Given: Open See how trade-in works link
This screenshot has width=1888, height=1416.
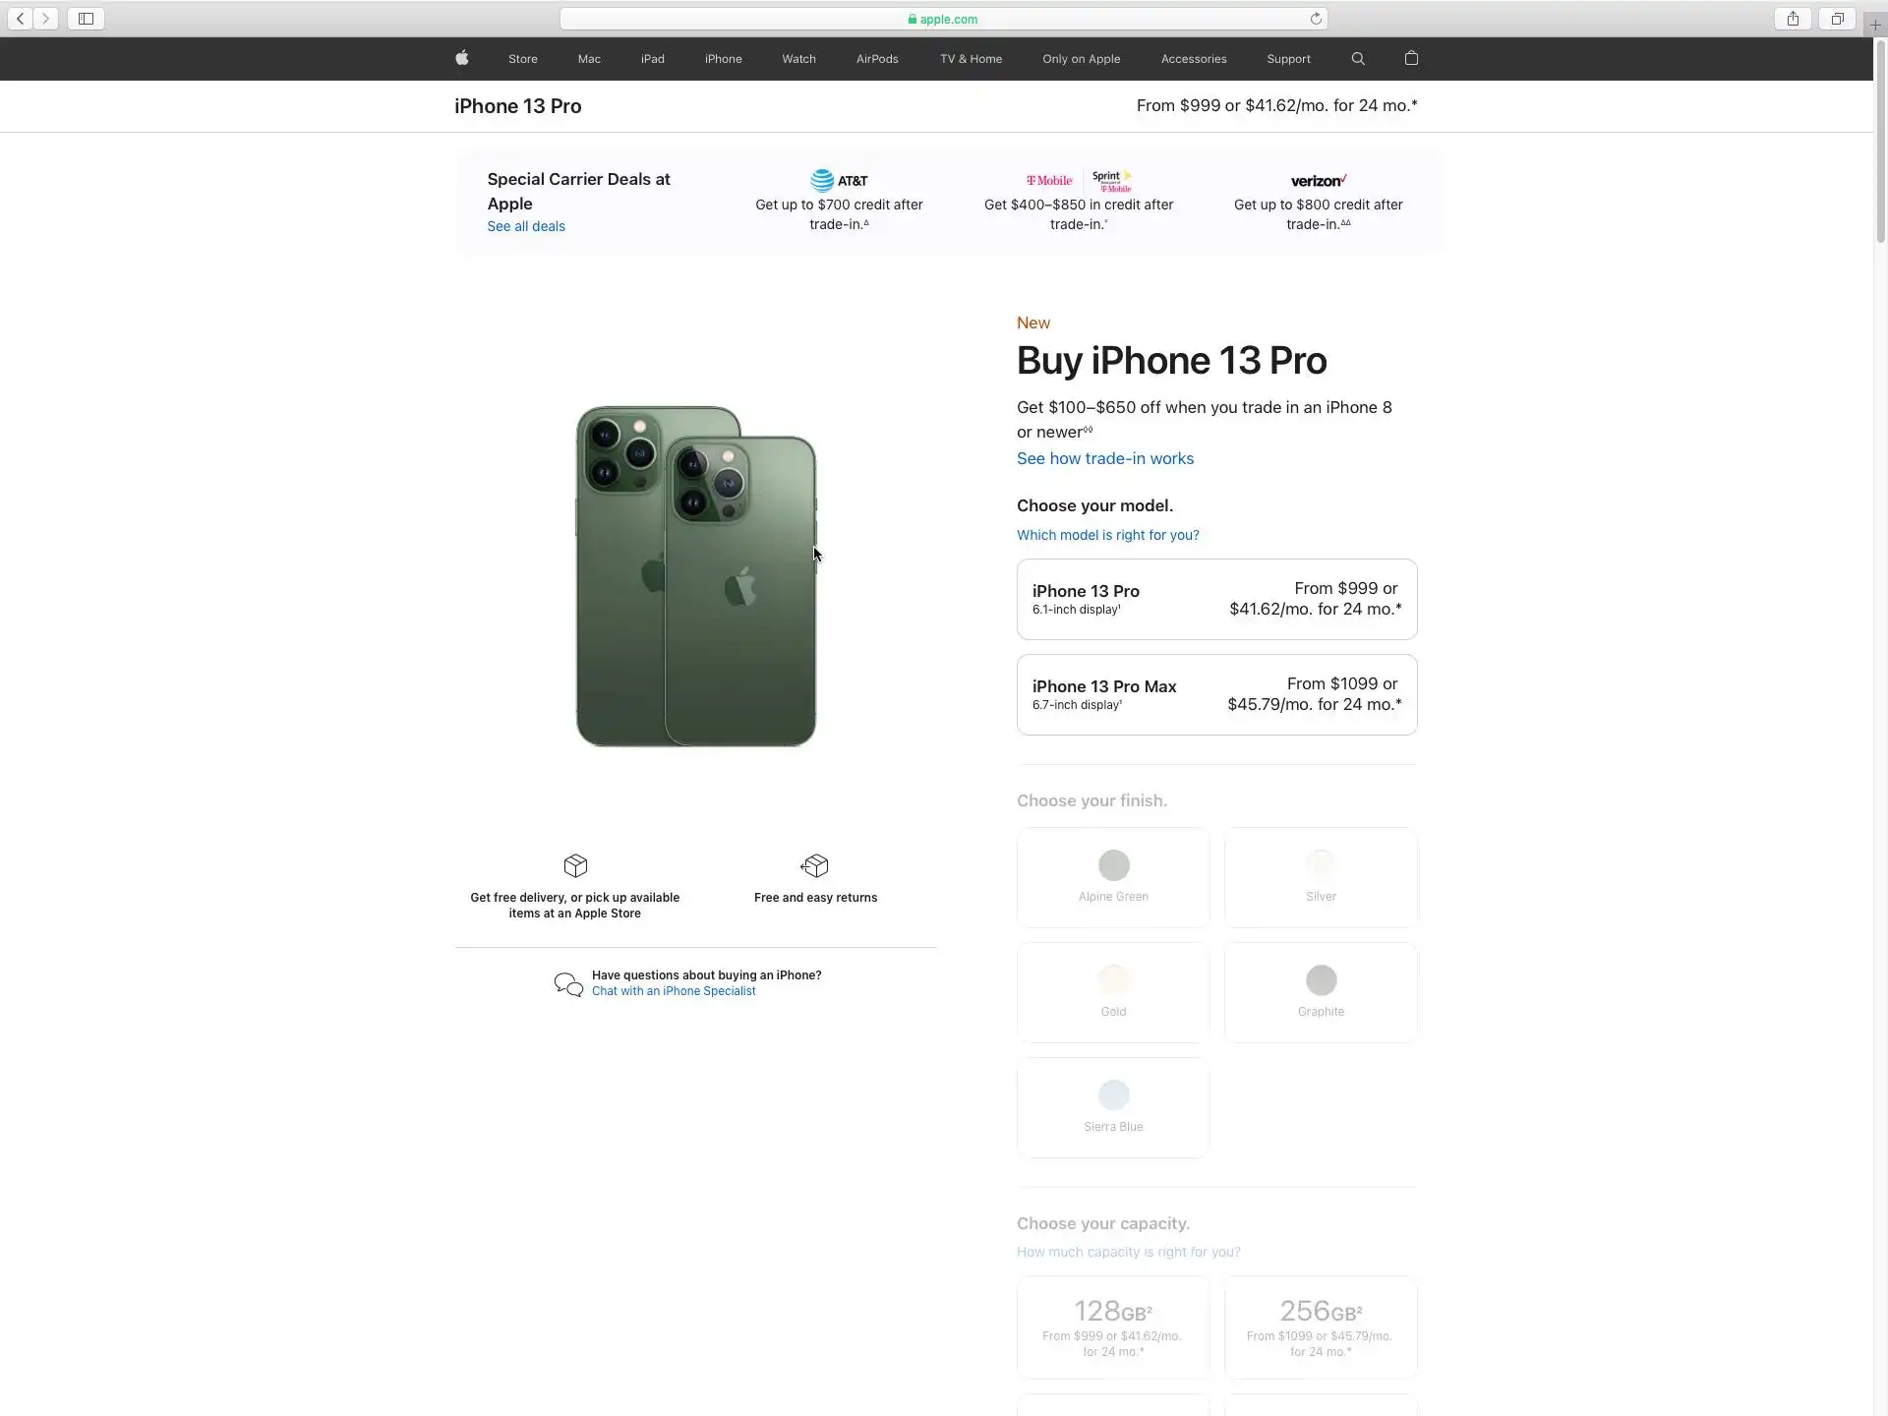Looking at the screenshot, I should [1105, 458].
